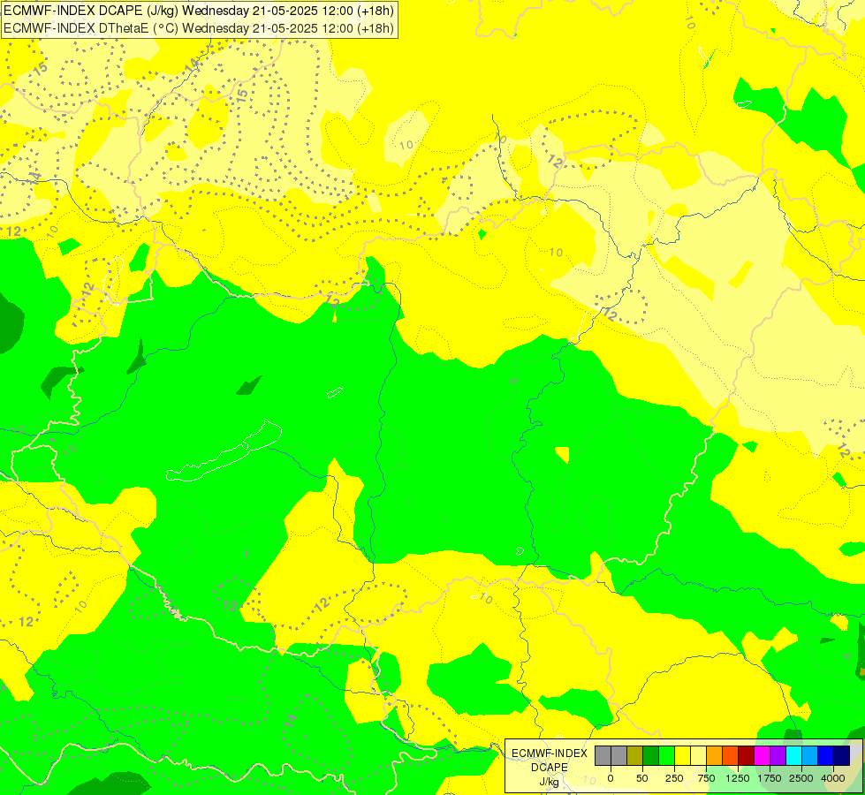This screenshot has width=865, height=795.
Task: Click the 'J/kg' unit label in legend
Action: 549,783
